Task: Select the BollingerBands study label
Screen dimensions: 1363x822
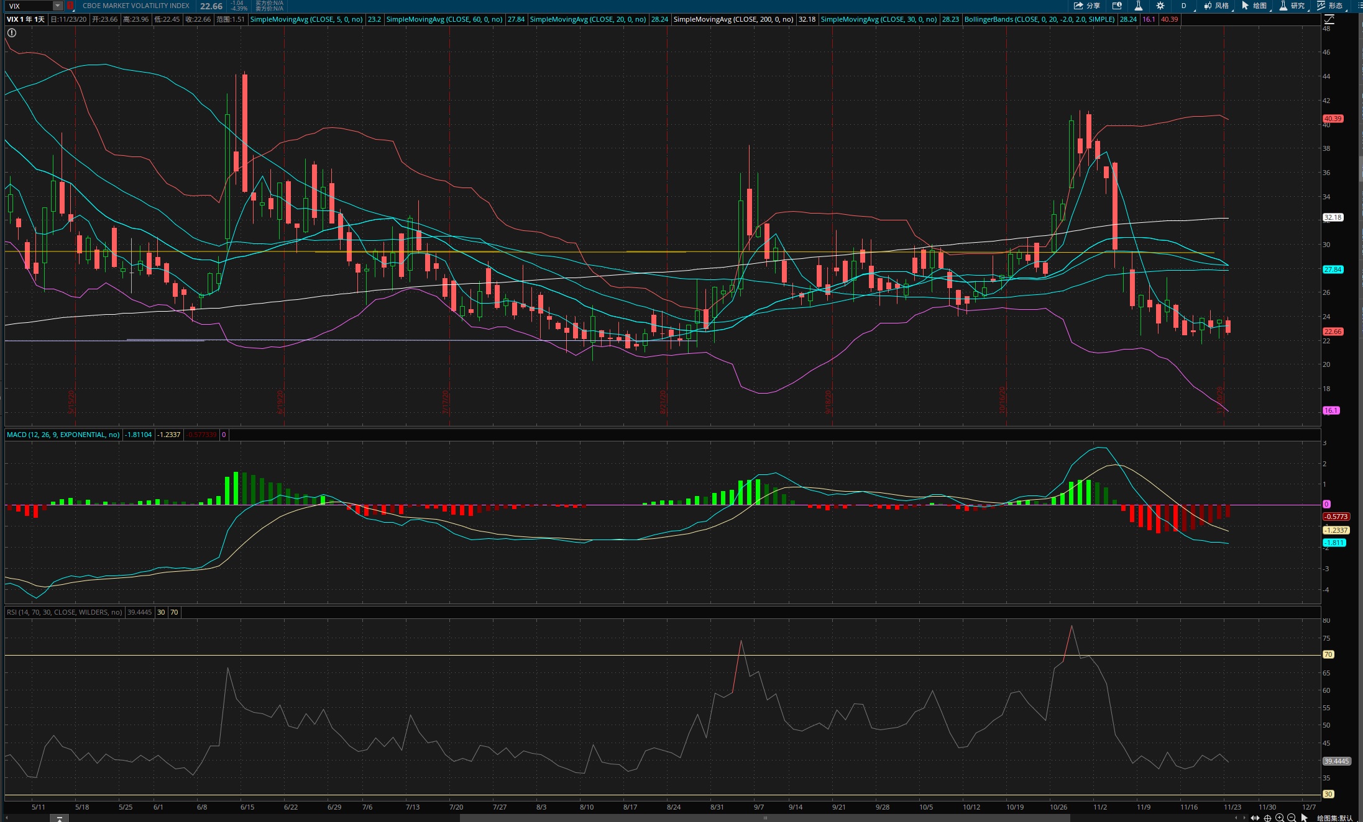Action: [1039, 19]
